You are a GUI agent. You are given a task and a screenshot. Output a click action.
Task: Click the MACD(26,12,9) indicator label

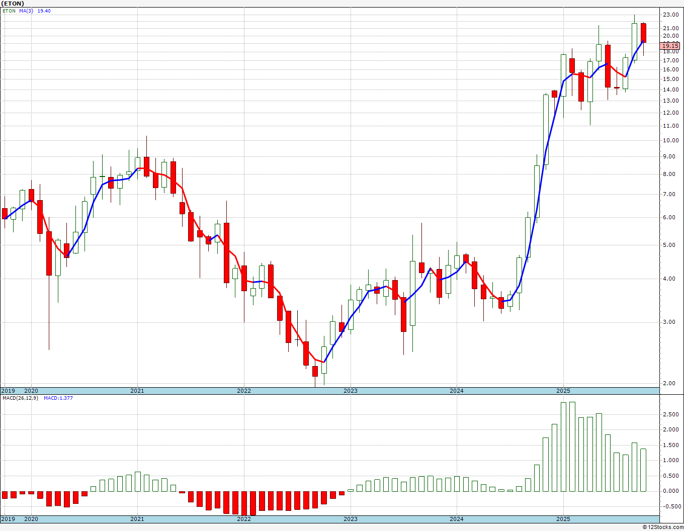pos(21,398)
